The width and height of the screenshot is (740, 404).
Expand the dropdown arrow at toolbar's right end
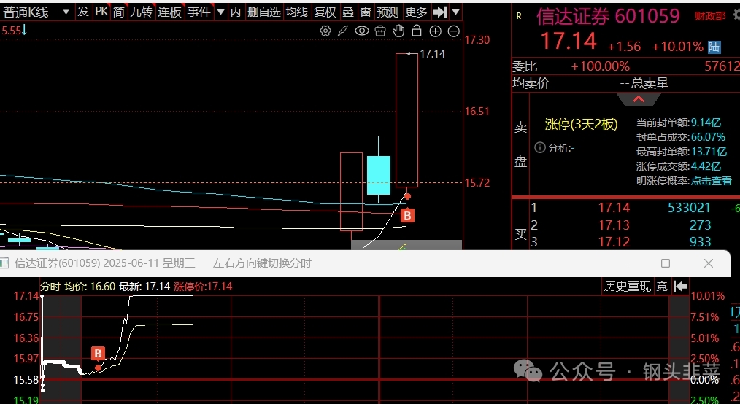click(455, 12)
